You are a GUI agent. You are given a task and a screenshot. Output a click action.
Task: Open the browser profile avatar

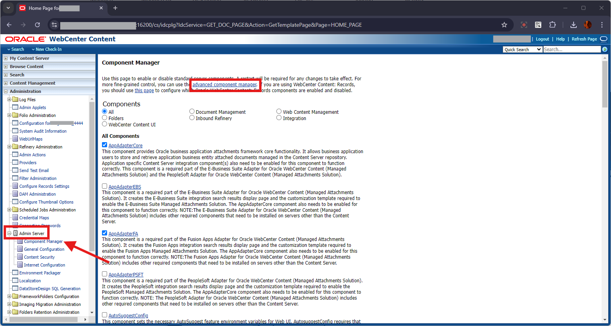[x=588, y=25]
